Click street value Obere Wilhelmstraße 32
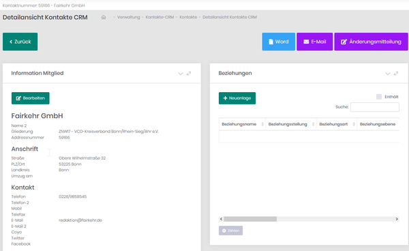The height and width of the screenshot is (251, 409). point(82,158)
